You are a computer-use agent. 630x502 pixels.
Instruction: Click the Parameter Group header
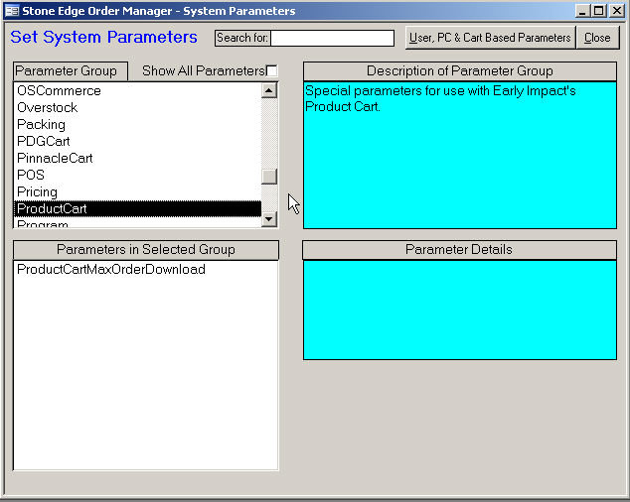tap(71, 71)
